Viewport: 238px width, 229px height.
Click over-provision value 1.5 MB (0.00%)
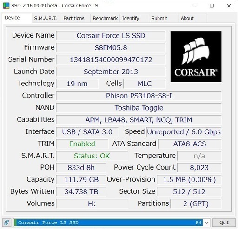point(189,180)
